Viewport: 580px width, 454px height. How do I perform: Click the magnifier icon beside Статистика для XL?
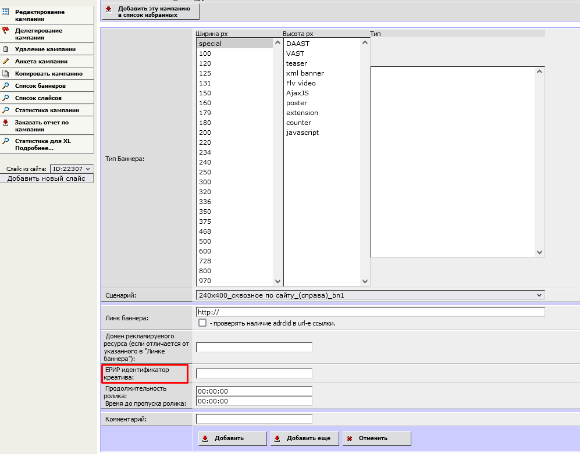click(6, 141)
